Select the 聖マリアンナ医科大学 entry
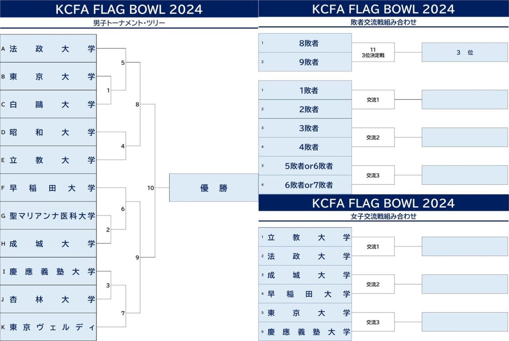509x341 pixels. pos(48,216)
